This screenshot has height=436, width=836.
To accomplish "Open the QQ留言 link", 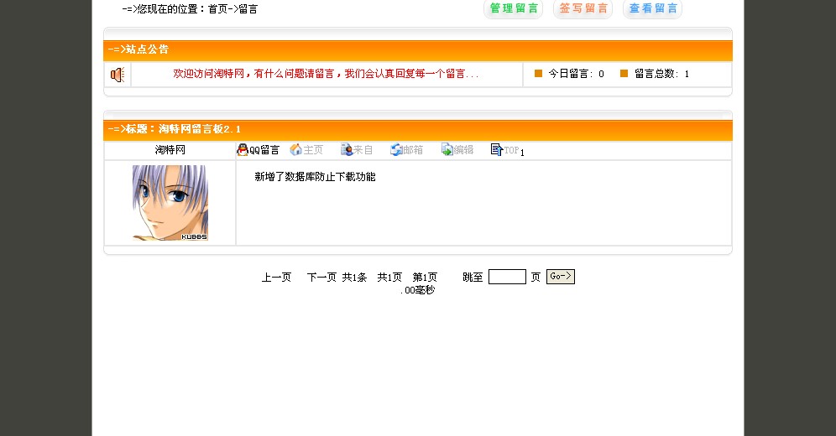I will coord(264,150).
